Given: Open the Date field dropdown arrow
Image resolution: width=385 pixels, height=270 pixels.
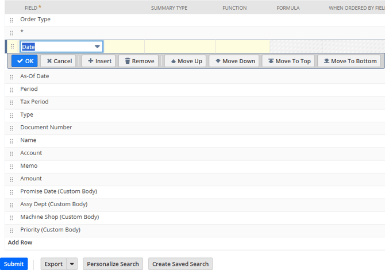Looking at the screenshot, I should coord(97,47).
